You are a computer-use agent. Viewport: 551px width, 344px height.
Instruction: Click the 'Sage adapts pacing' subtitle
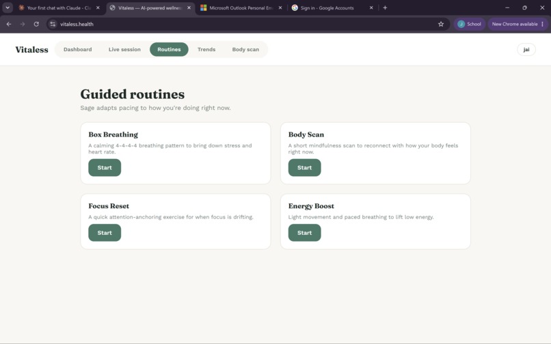pyautogui.click(x=155, y=108)
